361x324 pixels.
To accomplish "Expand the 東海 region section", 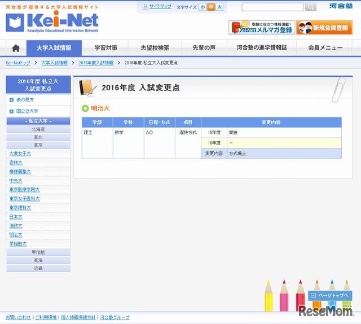I will coord(38,260).
